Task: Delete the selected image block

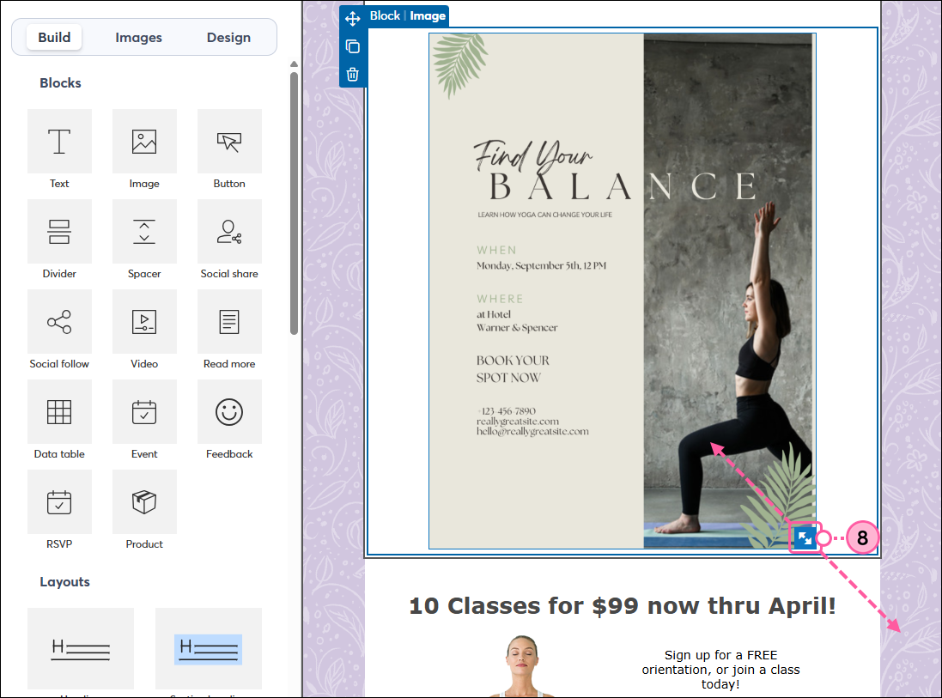Action: tap(352, 75)
